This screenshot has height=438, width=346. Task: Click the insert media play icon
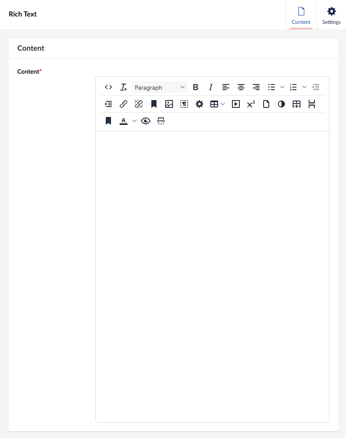coord(236,104)
